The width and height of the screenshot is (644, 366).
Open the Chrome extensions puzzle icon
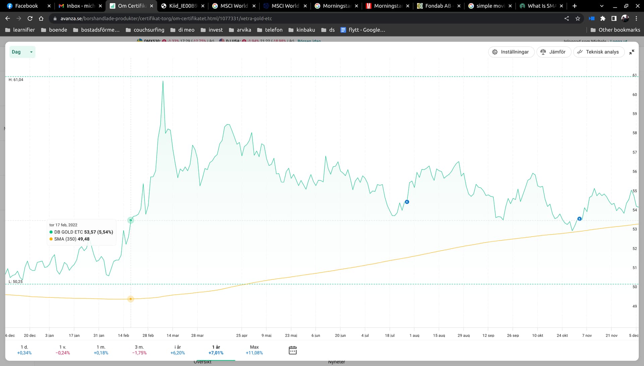click(603, 18)
